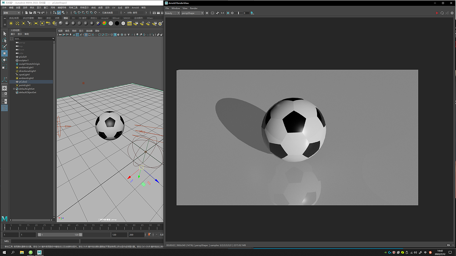Choose the Select tool in Maya's toolbox
The height and width of the screenshot is (256, 456).
click(x=4, y=33)
